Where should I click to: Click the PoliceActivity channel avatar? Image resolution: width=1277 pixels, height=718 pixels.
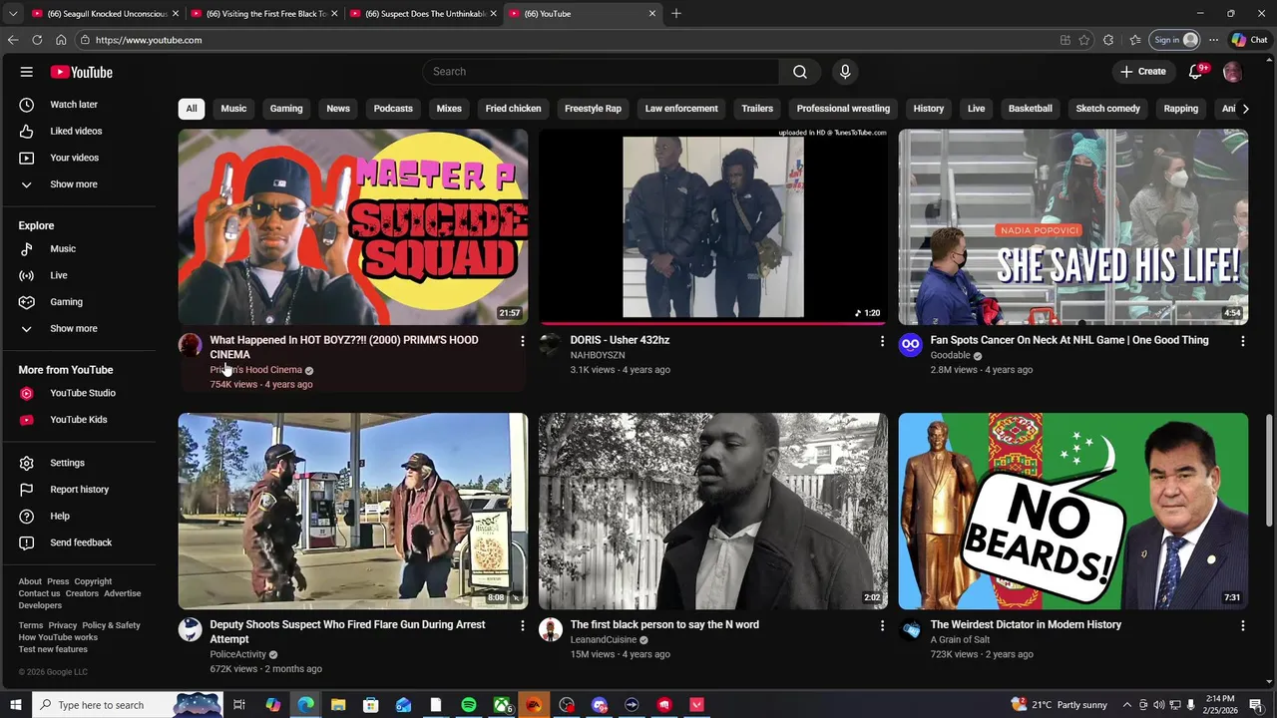(x=190, y=629)
